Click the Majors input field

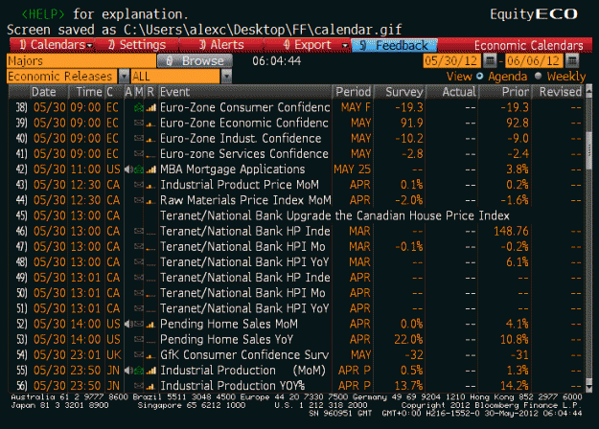pos(81,61)
